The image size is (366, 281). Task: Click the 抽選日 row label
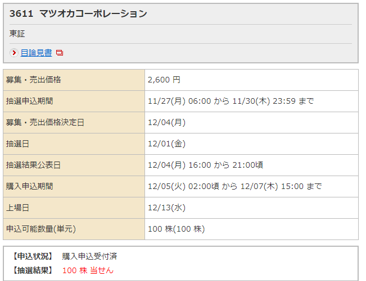pos(17,144)
